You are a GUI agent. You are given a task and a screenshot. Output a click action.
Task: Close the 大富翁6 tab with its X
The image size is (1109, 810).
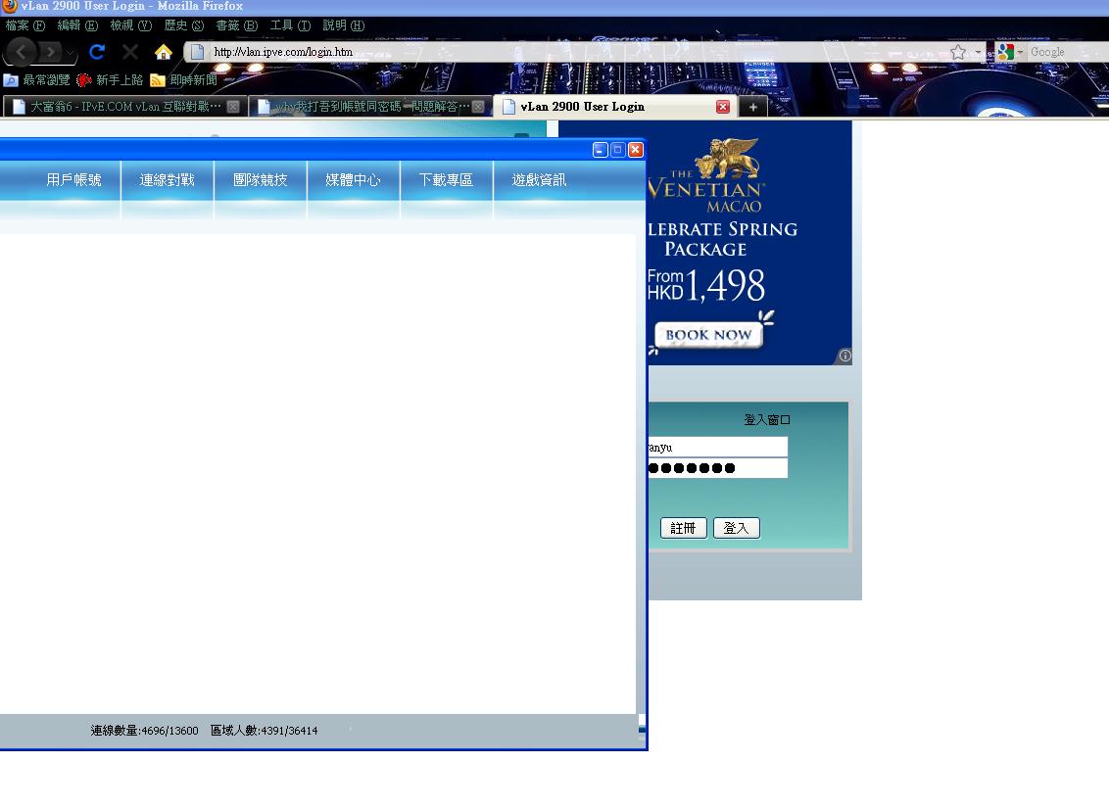point(233,107)
